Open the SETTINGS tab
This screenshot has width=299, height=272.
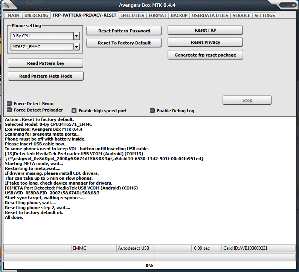(x=265, y=15)
